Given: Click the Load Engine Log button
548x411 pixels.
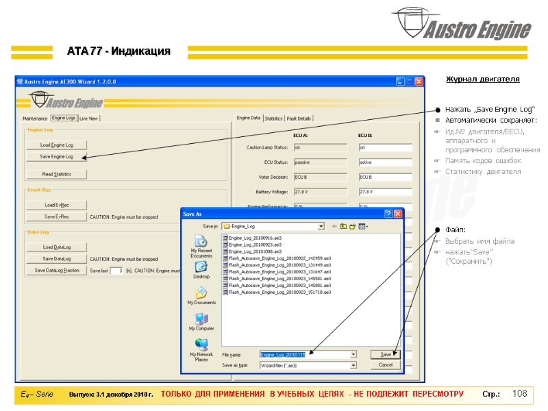Looking at the screenshot, I should [x=57, y=145].
